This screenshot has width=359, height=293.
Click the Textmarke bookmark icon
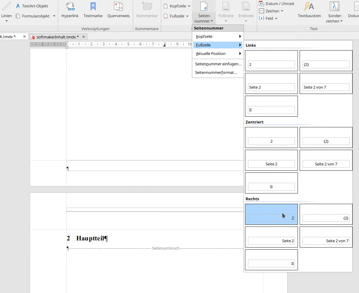93,6
